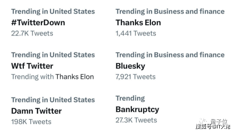
Task: Select the Wtf Twitter trending topic
Action: click(x=32, y=66)
